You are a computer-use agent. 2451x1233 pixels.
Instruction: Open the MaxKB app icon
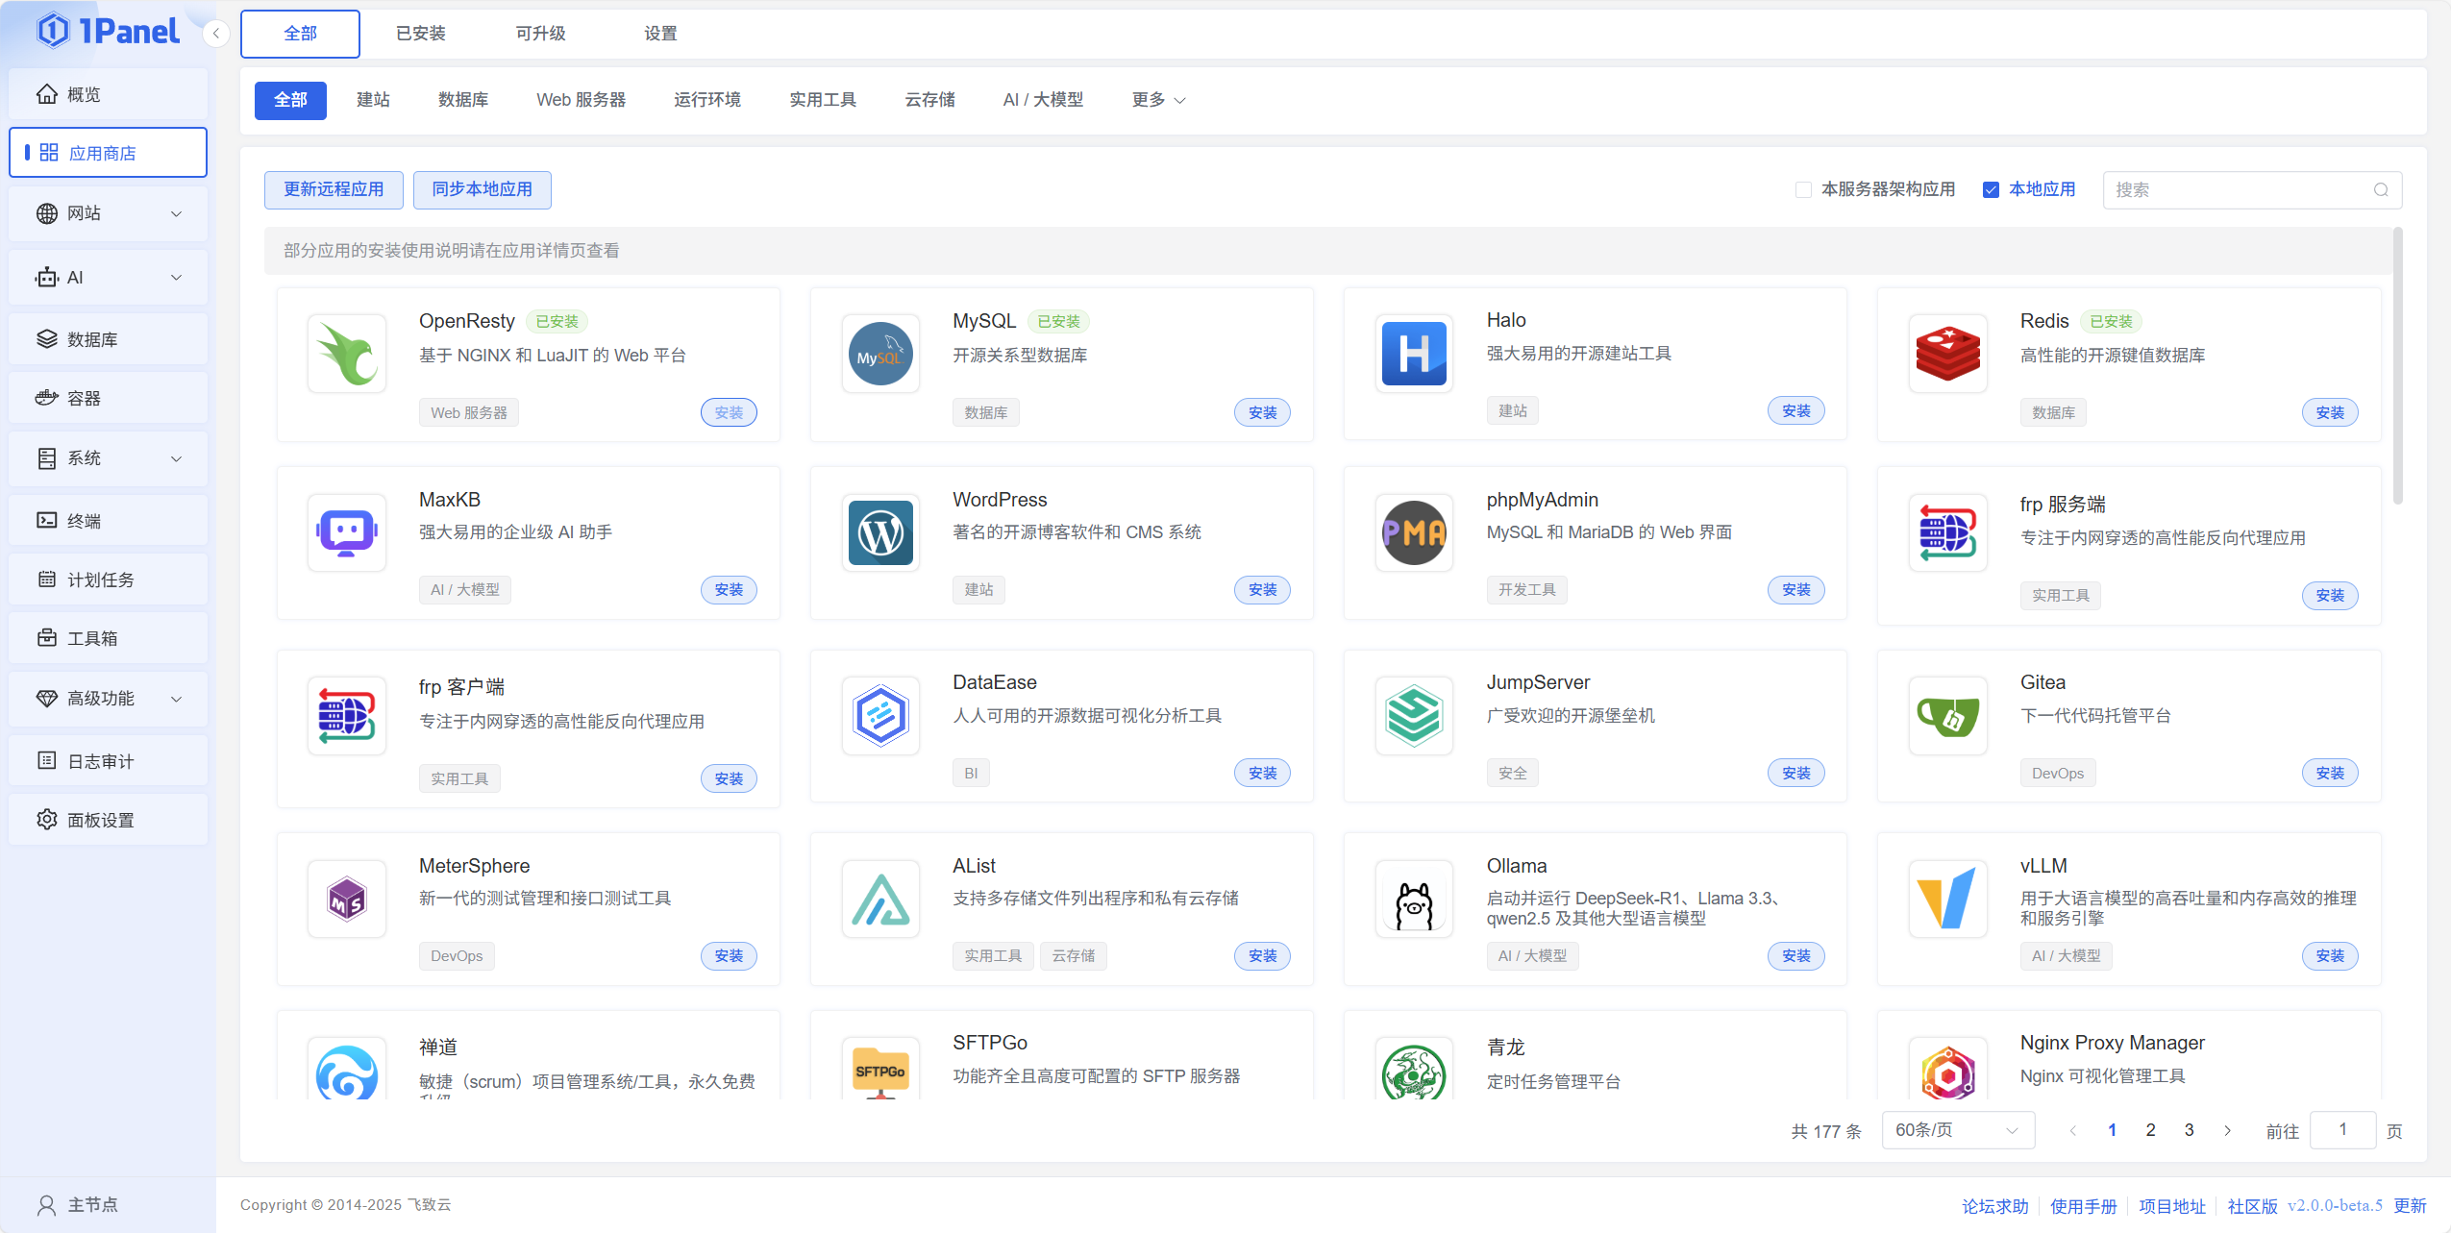click(x=347, y=532)
